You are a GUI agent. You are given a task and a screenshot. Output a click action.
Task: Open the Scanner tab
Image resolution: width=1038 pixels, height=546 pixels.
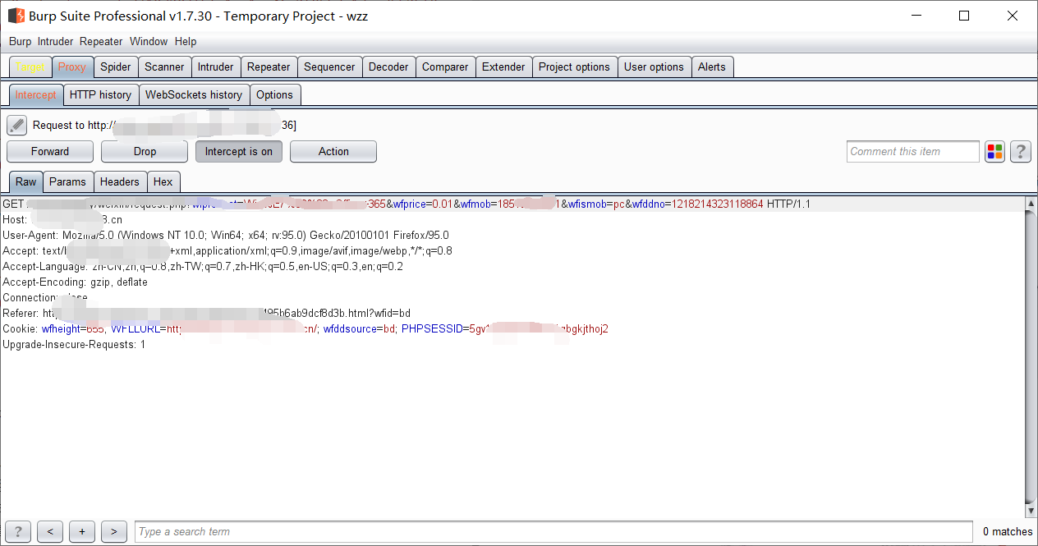tap(165, 67)
